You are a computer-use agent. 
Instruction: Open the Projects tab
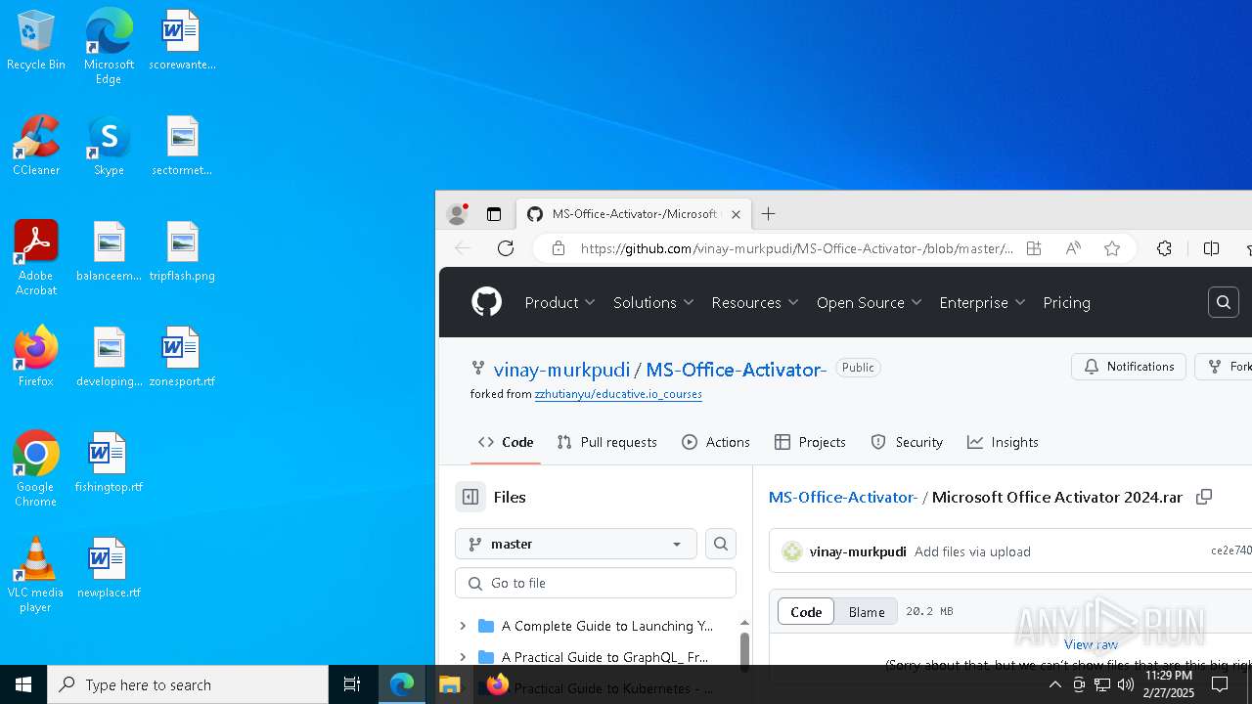tap(810, 442)
